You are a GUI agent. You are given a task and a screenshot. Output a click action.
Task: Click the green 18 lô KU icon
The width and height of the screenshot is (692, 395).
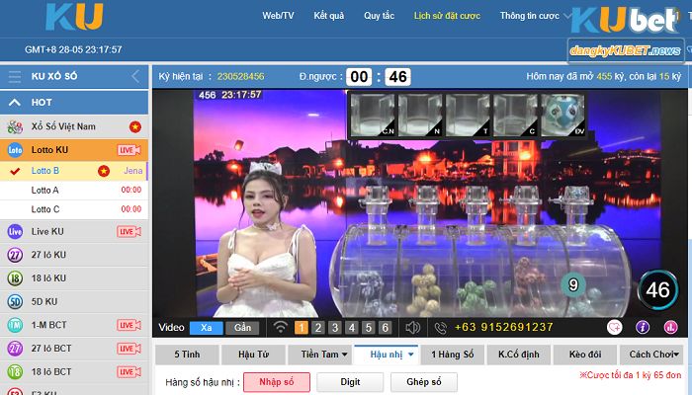[15, 278]
